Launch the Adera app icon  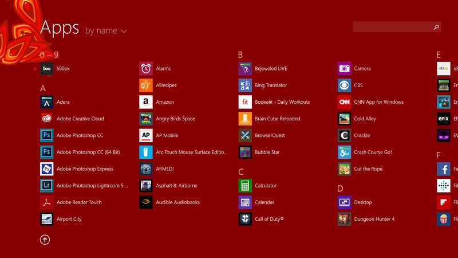47,102
